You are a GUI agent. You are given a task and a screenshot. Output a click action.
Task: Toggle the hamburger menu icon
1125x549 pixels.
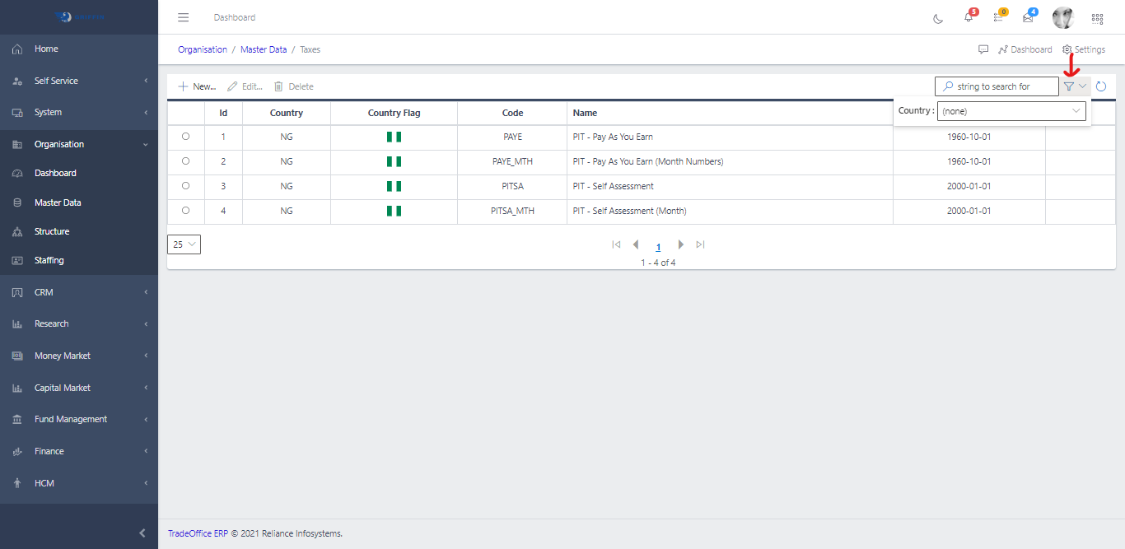[x=184, y=17]
